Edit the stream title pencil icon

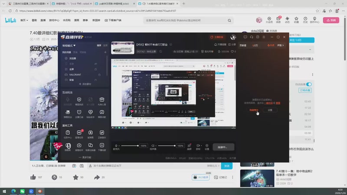tap(171, 45)
